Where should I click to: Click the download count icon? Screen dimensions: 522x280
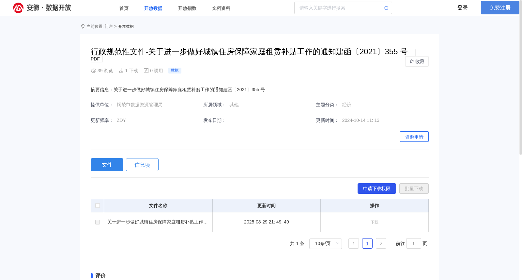pyautogui.click(x=121, y=71)
